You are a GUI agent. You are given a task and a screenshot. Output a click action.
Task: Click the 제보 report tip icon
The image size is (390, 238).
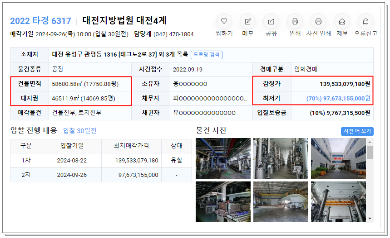click(x=342, y=21)
